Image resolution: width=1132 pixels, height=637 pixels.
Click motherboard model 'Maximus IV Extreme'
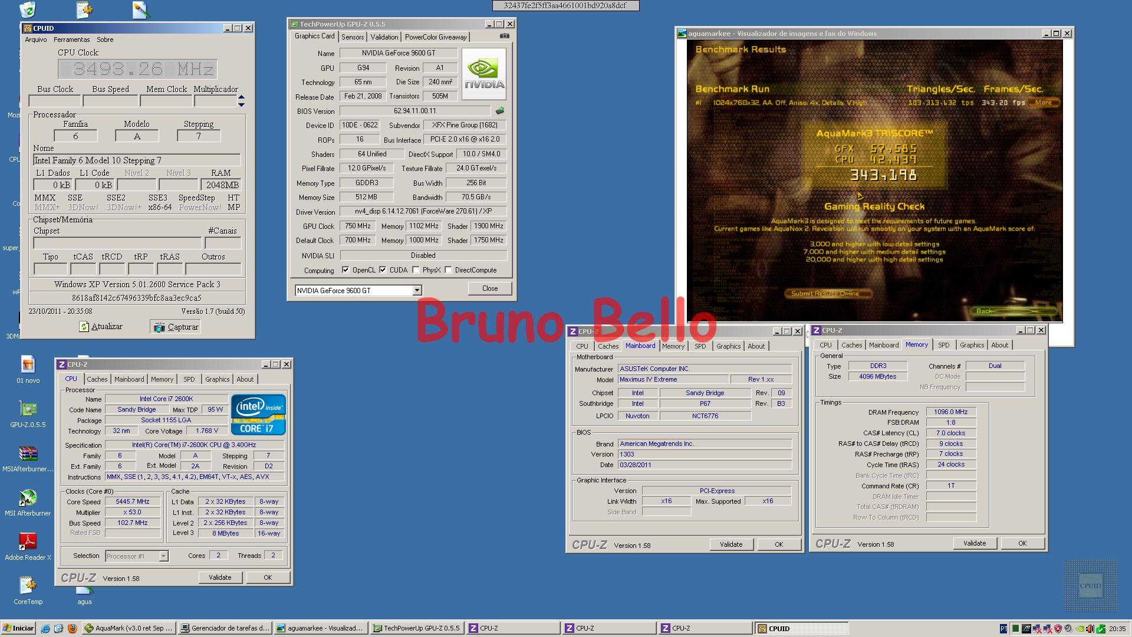[673, 379]
